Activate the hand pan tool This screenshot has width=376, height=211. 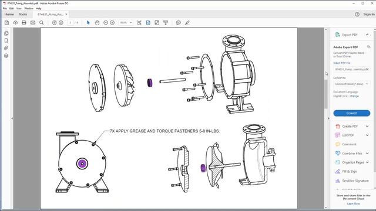(97, 23)
